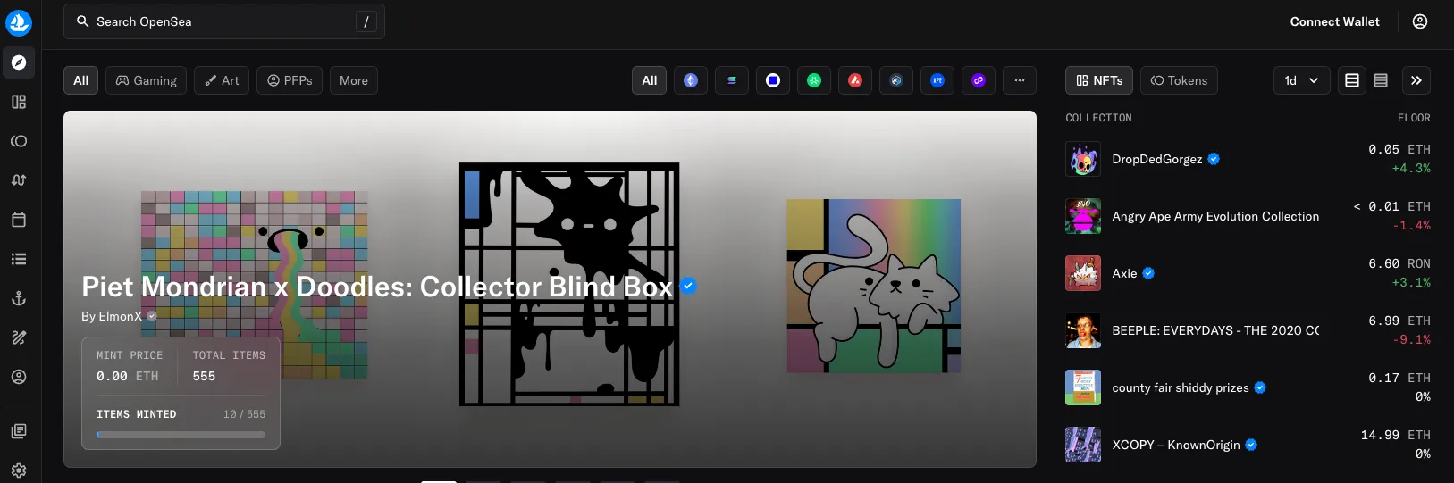Open the account profile icon top right
This screenshot has width=1454, height=483.
[1420, 21]
